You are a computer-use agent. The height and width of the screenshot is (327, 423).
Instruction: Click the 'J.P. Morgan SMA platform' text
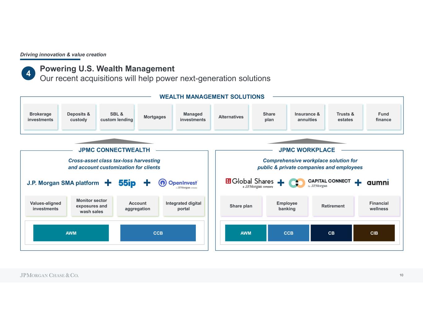(63, 183)
